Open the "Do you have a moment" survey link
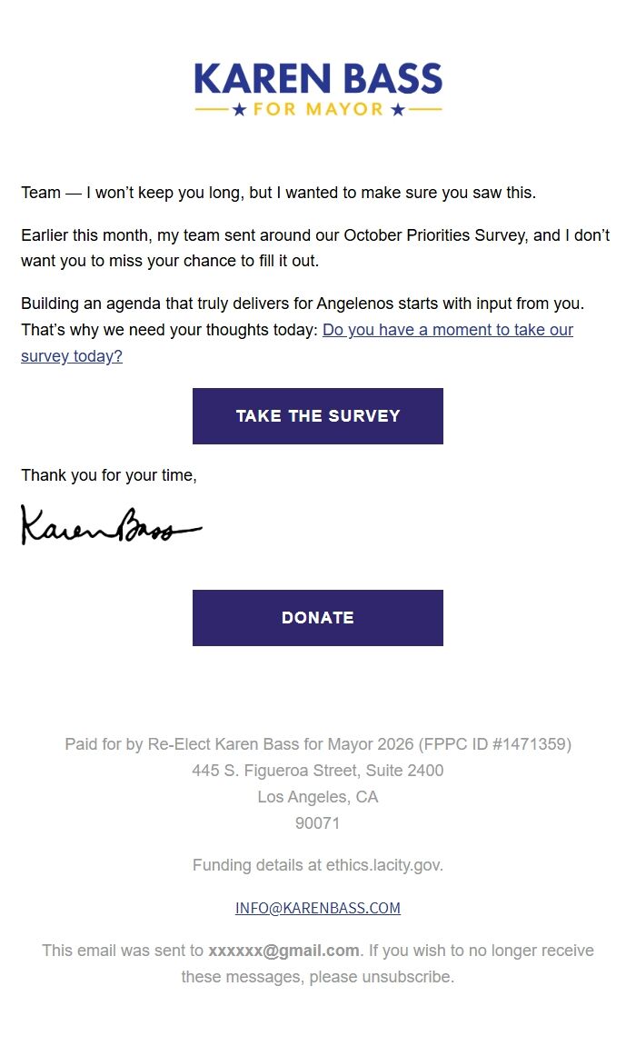 [447, 330]
